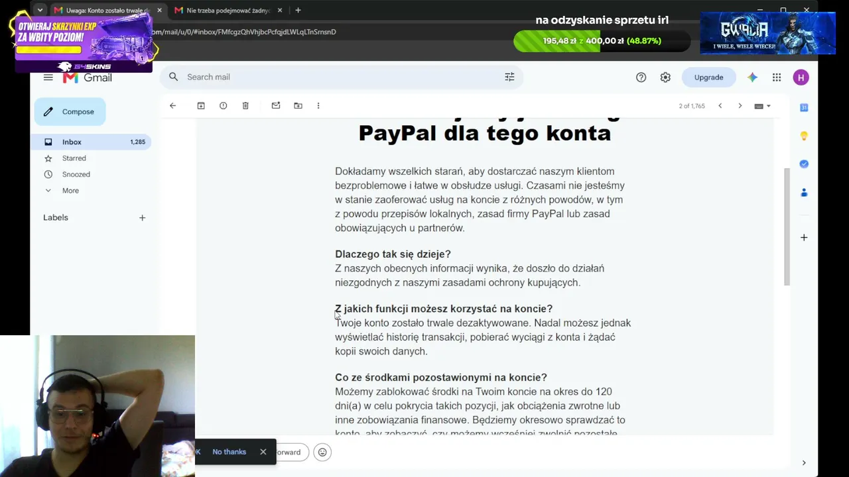Open the account avatar labeled H
The image size is (849, 477).
801,78
